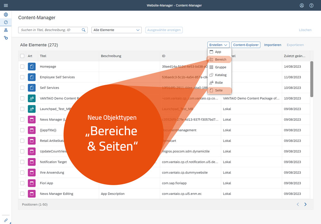Click the Content-Explorer button
The width and height of the screenshot is (321, 224).
pos(245,45)
